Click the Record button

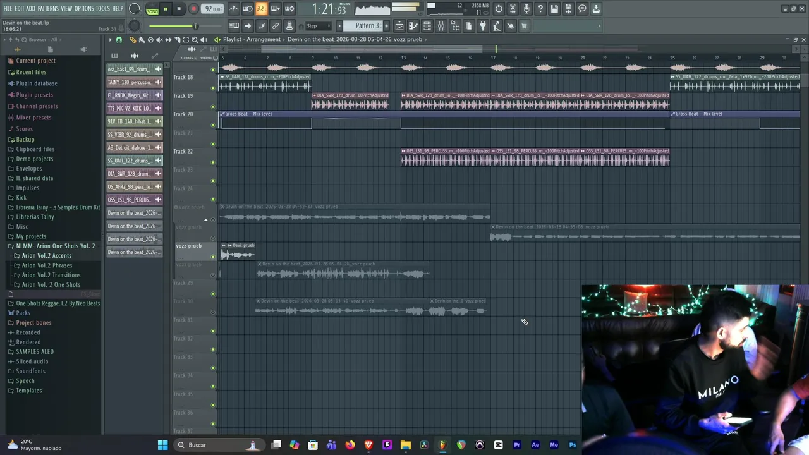click(x=193, y=9)
